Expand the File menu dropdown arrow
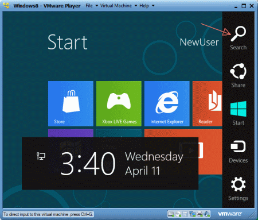 [x=97, y=6]
